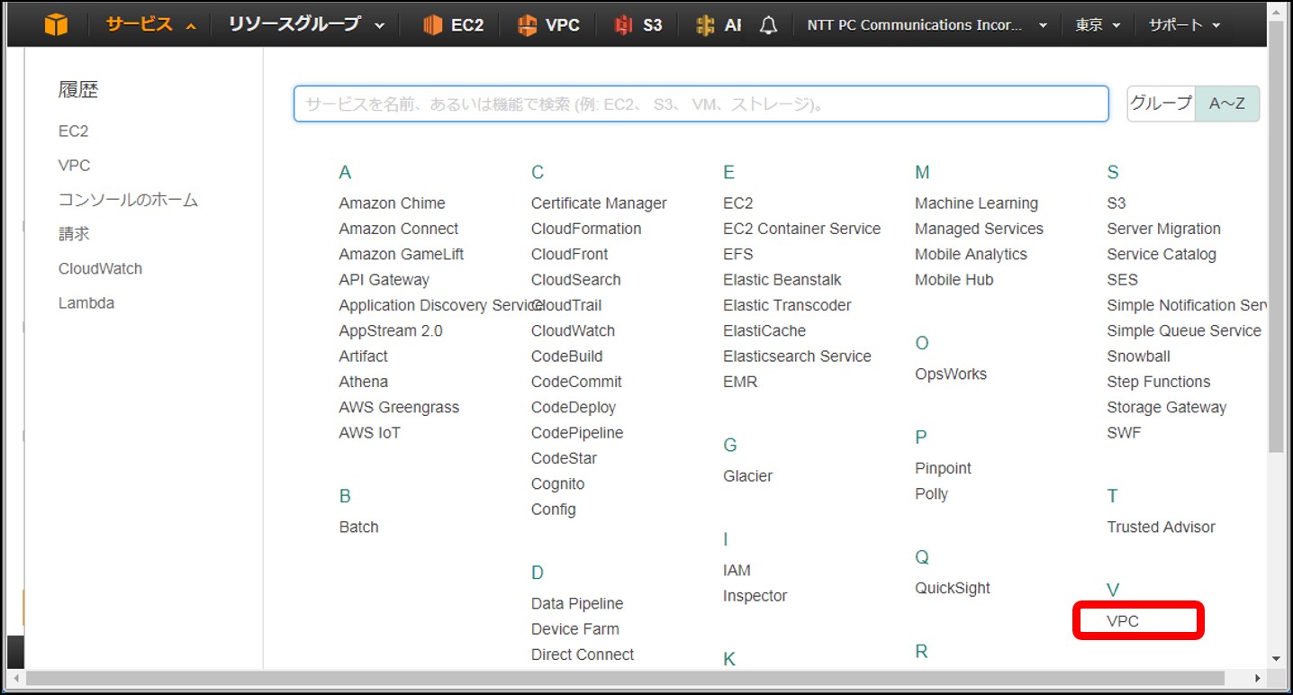The image size is (1293, 695).
Task: Open VPC under the V section
Action: (1123, 621)
